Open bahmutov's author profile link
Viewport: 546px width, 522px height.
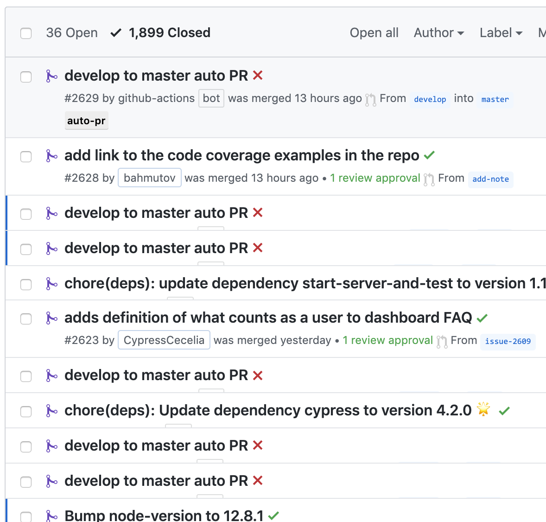tap(149, 178)
